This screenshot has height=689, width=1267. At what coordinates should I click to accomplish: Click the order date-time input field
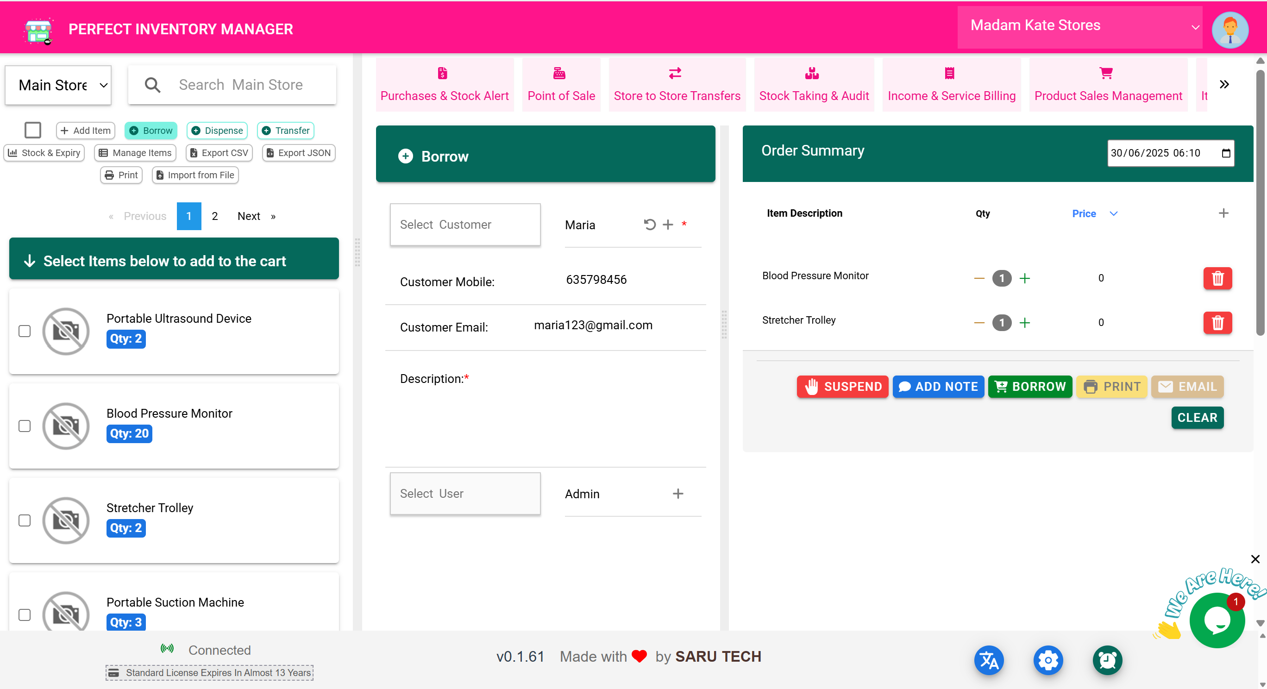pos(1171,153)
